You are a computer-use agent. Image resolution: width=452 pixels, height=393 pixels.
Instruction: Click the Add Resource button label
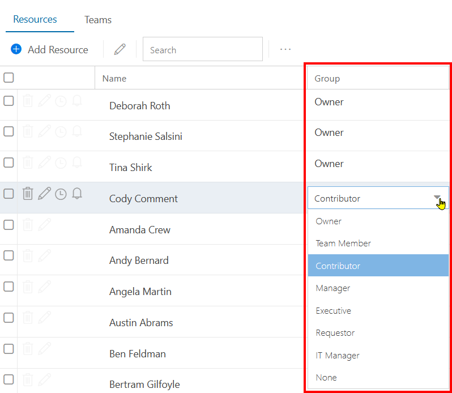tap(58, 50)
